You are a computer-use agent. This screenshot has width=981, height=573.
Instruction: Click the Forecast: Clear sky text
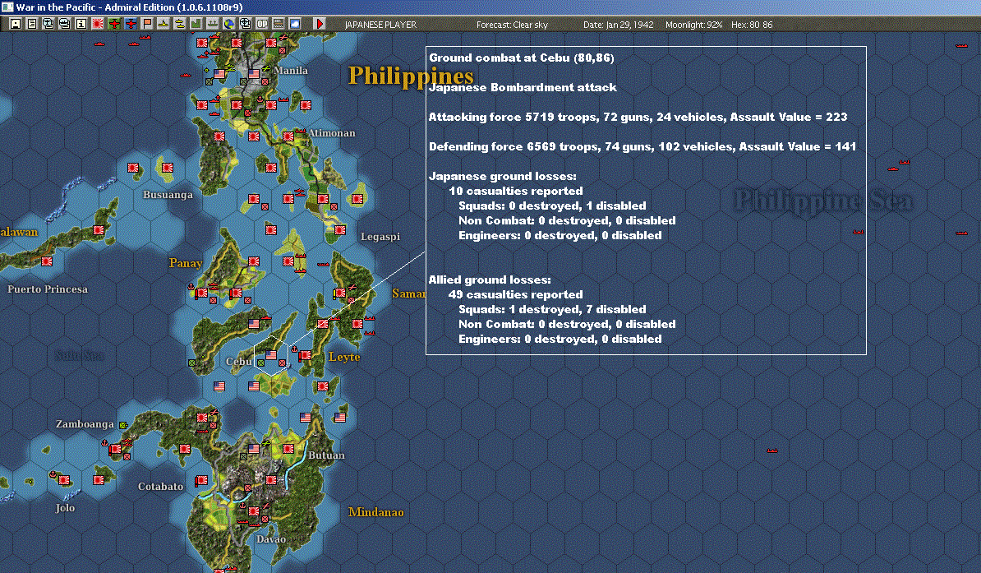tap(512, 25)
